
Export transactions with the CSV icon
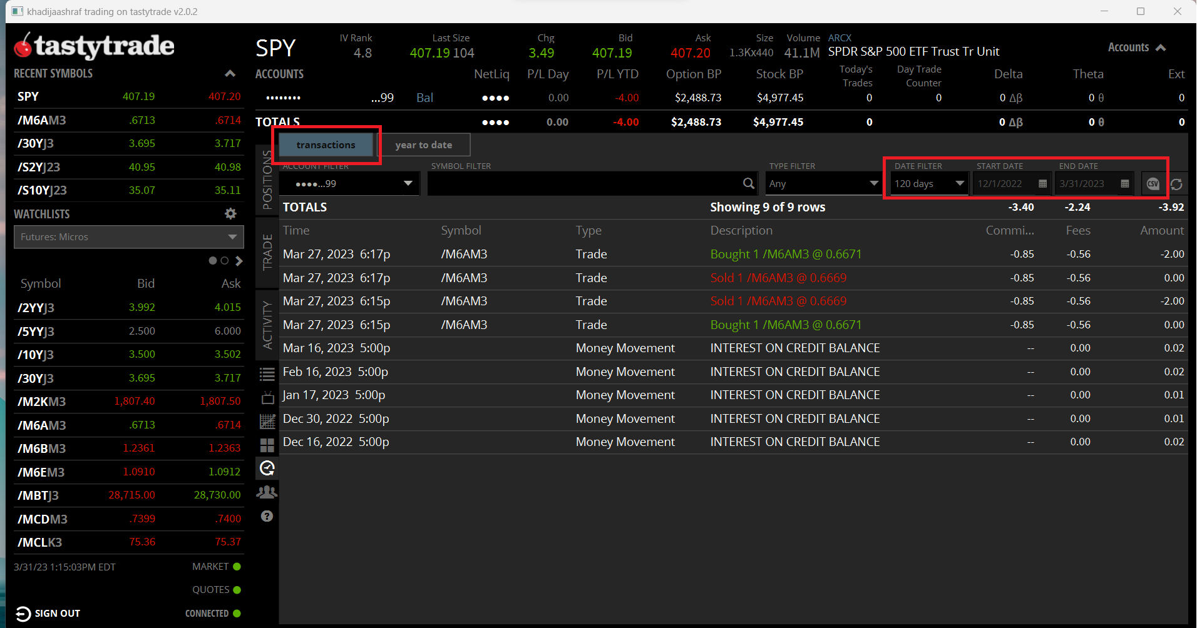click(1153, 184)
